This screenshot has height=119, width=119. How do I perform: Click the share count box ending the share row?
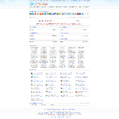pyautogui.click(x=88, y=14)
